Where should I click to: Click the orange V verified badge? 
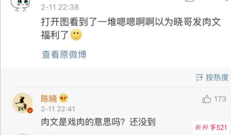point(30,110)
